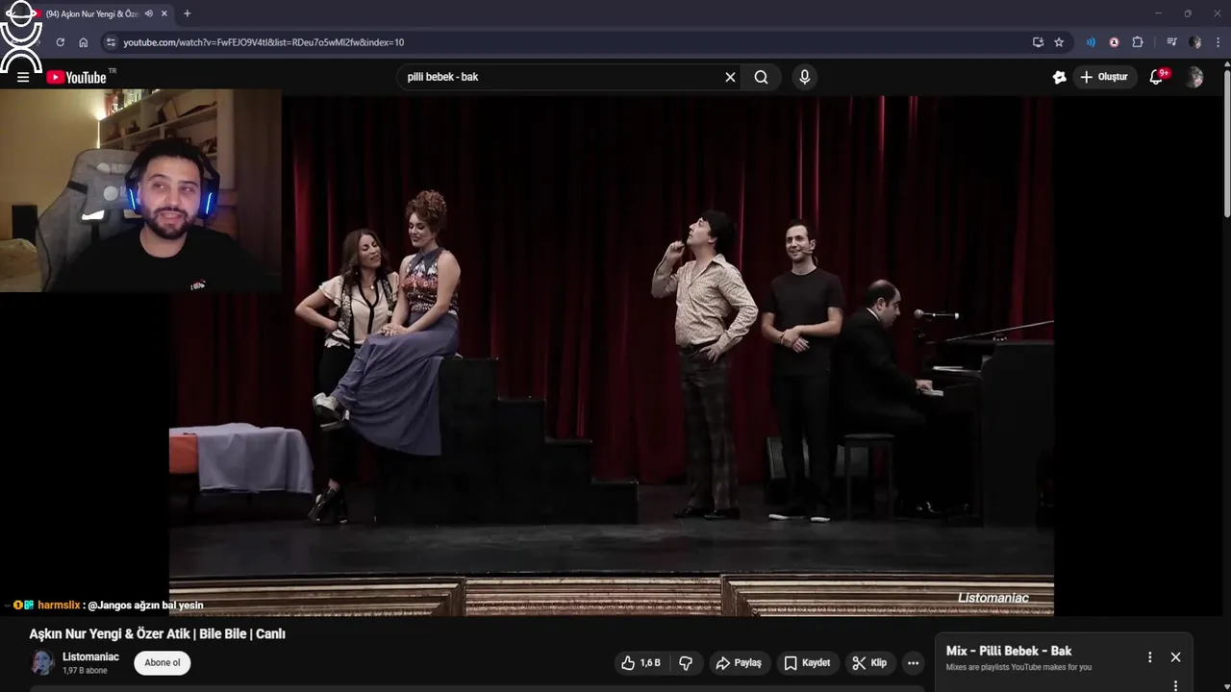1231x692 pixels.
Task: Open the extensions puzzle icon
Action: point(1138,42)
